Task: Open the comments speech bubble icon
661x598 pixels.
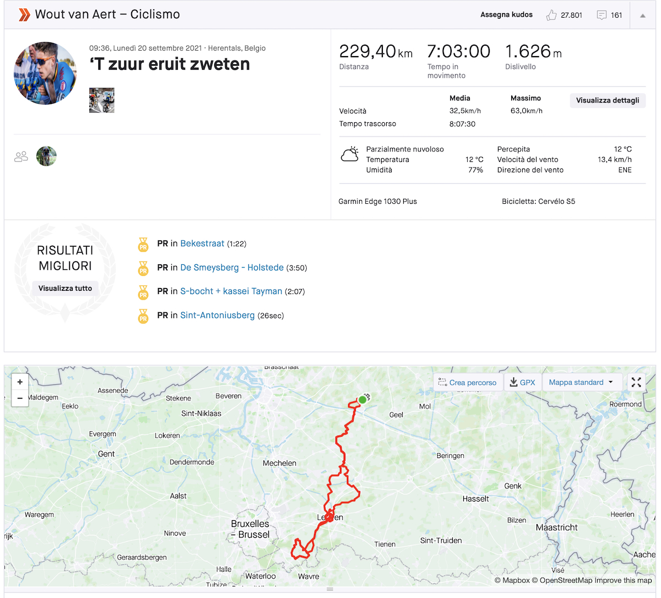Action: tap(602, 15)
